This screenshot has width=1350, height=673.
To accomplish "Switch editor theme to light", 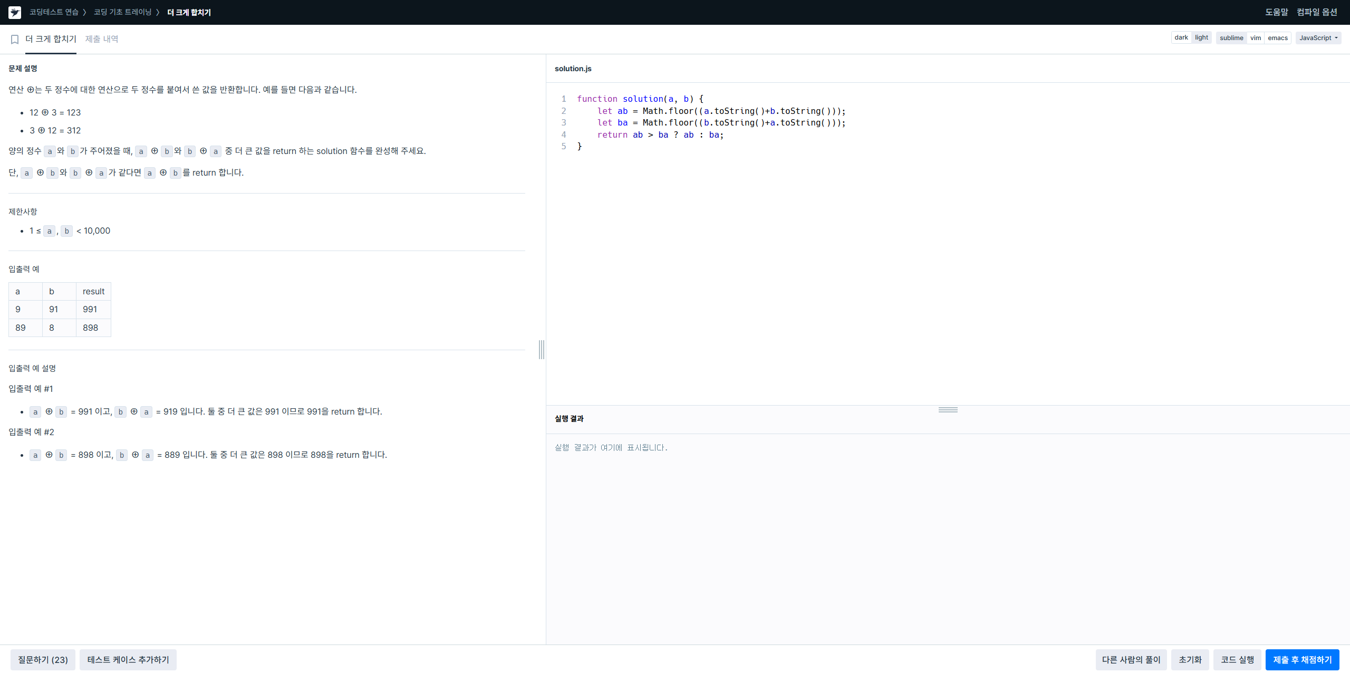I will (x=1201, y=37).
